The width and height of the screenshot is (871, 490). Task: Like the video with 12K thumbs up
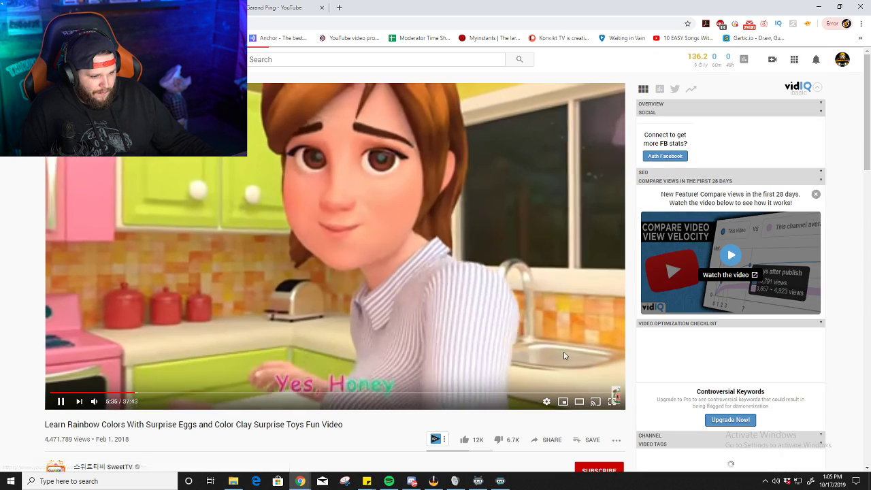(471, 440)
